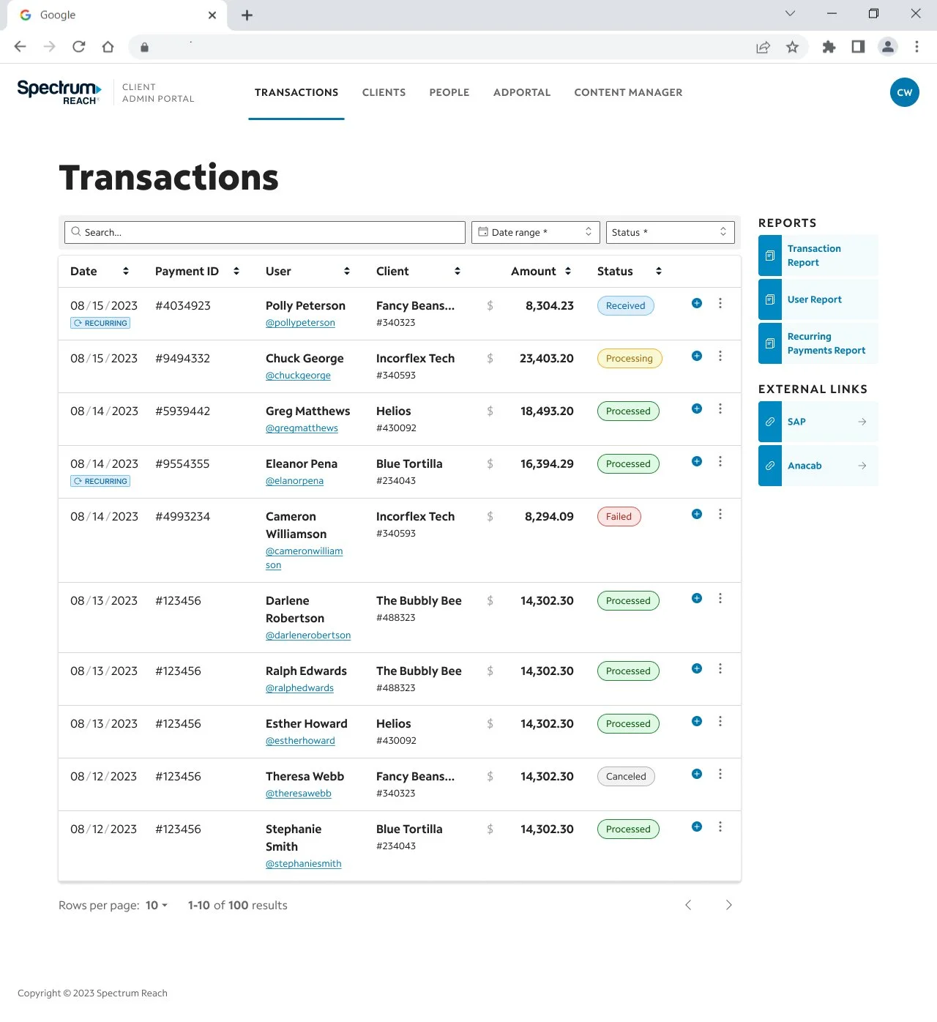Click payment ID #5939442

182,411
